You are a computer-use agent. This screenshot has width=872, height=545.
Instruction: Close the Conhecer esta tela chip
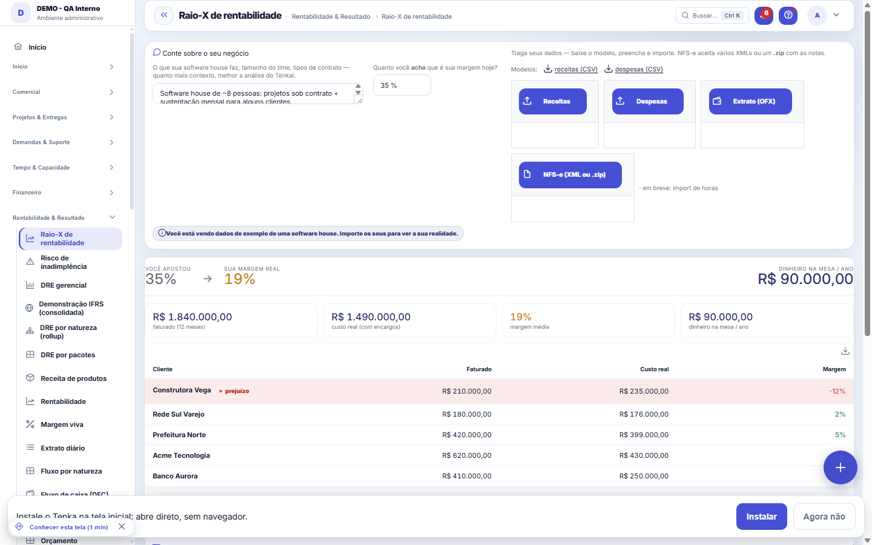(122, 527)
